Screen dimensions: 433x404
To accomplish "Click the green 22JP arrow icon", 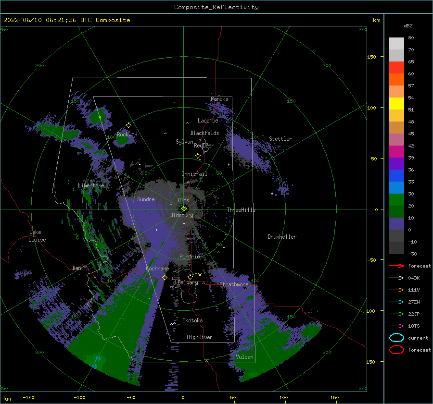I will [396, 314].
